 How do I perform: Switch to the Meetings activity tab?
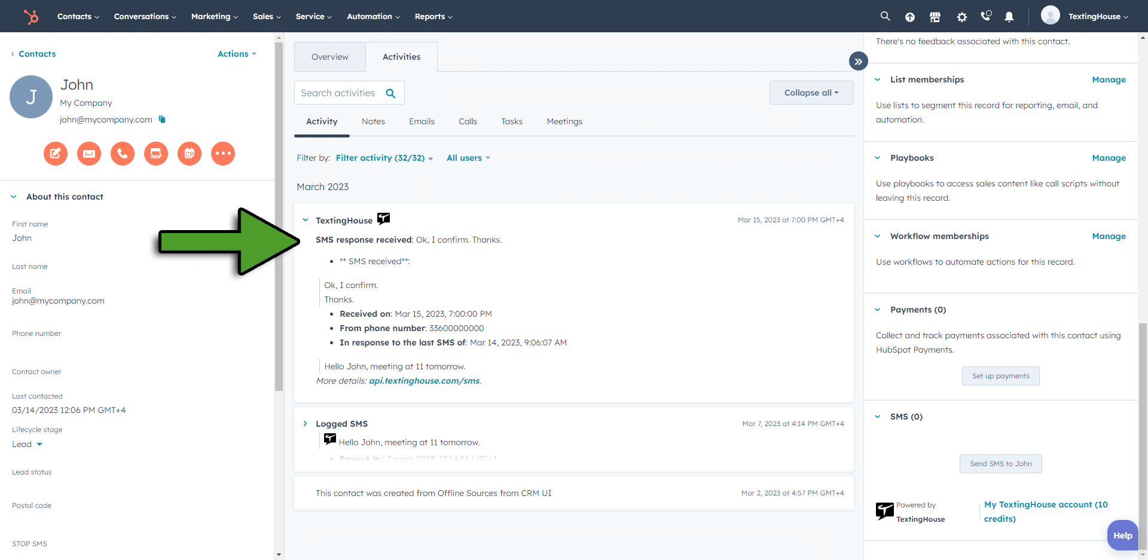(564, 121)
